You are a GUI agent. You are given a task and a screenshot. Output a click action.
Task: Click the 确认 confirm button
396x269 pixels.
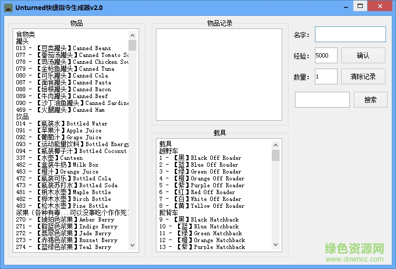coord(363,55)
